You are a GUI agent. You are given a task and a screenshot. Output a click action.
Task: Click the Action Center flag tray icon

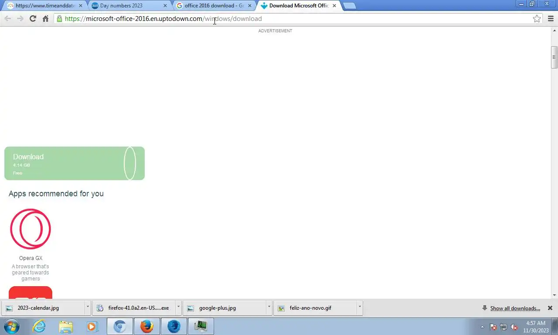pyautogui.click(x=493, y=327)
